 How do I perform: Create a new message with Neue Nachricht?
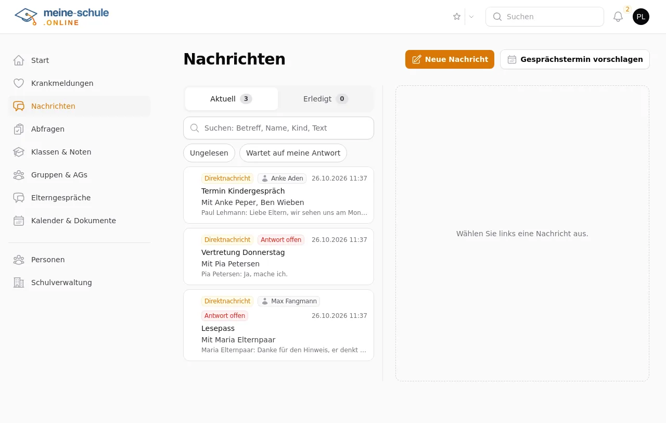450,59
